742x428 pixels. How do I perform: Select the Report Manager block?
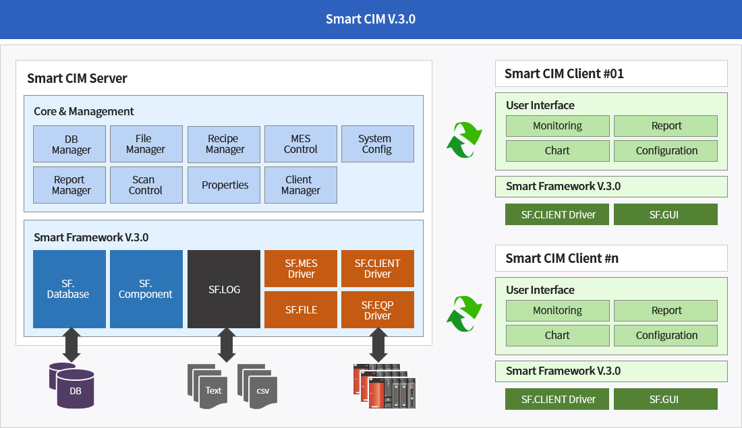pyautogui.click(x=69, y=185)
